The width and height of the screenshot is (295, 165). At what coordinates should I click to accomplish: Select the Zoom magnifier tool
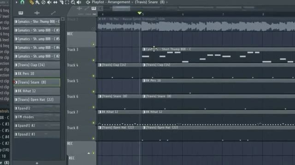73,2
